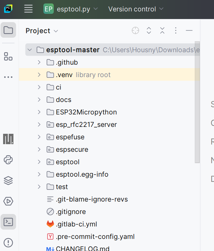214x251 pixels.
Task: Select the .venv folder row
Action: pos(109,75)
